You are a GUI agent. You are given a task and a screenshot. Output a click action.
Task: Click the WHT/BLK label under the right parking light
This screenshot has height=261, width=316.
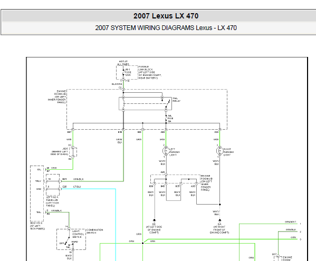[216, 162]
